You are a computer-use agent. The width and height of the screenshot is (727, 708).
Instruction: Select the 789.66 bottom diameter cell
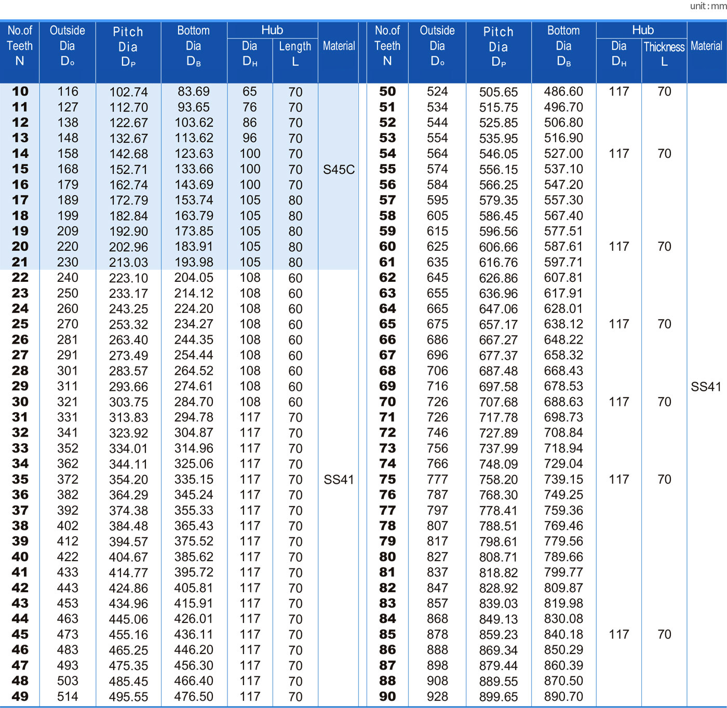[x=563, y=556]
